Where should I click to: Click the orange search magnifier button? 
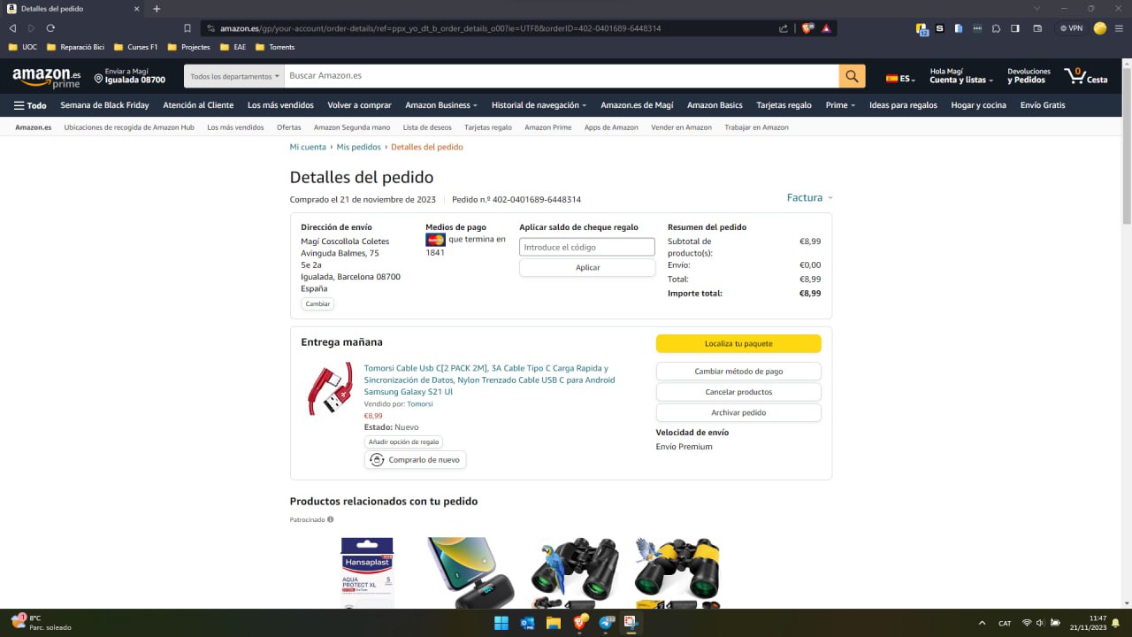click(x=852, y=76)
